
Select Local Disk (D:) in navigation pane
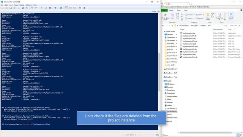[172, 112]
